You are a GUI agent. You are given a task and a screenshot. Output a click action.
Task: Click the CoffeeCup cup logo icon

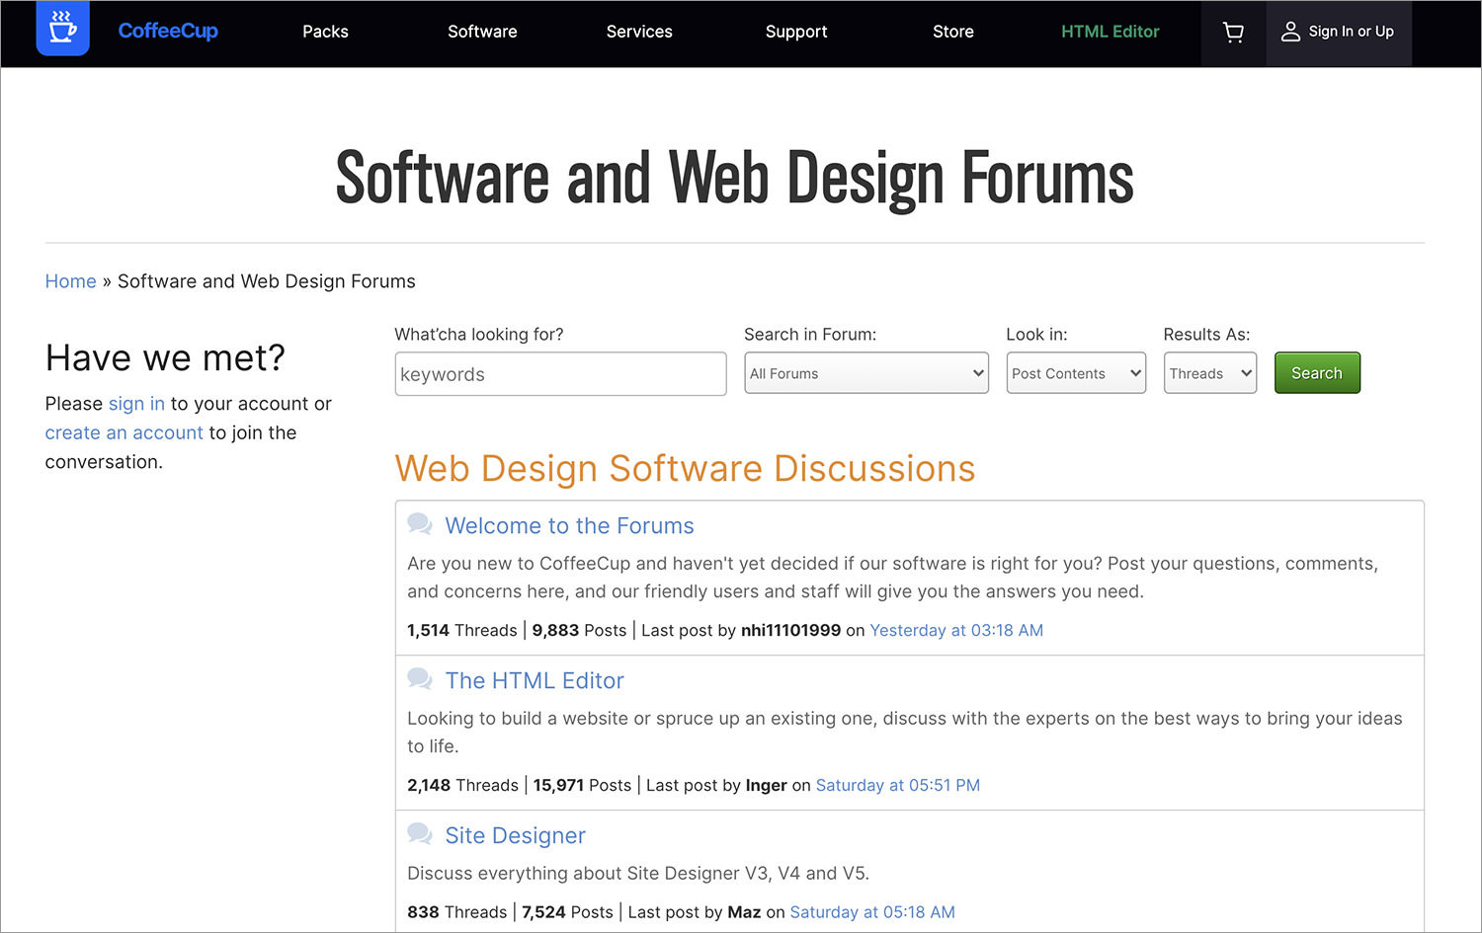click(62, 31)
